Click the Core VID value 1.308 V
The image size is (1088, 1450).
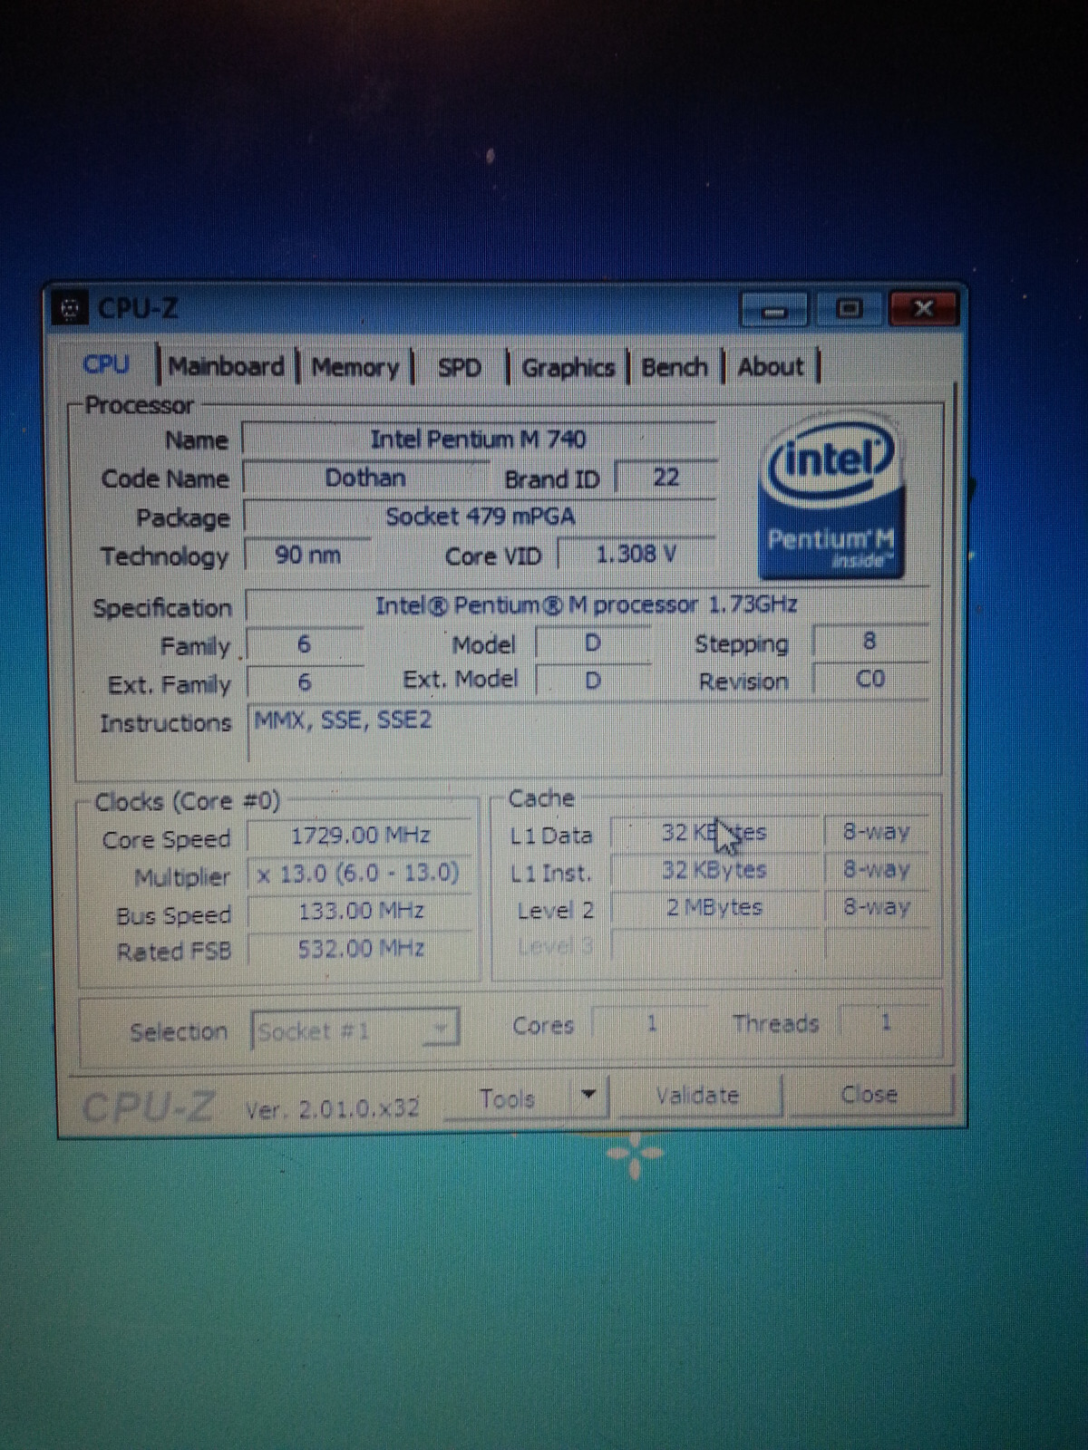pos(636,554)
